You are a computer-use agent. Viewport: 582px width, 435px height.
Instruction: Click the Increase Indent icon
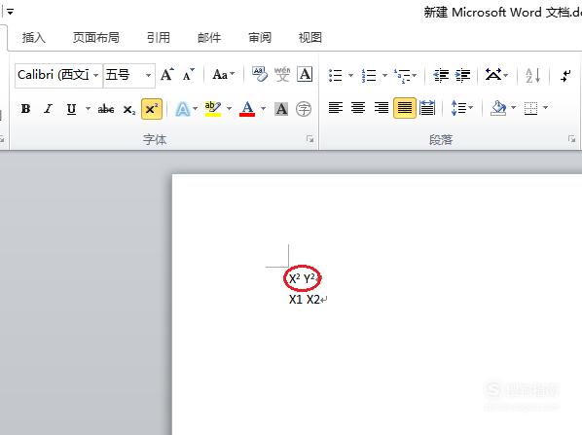(x=463, y=75)
